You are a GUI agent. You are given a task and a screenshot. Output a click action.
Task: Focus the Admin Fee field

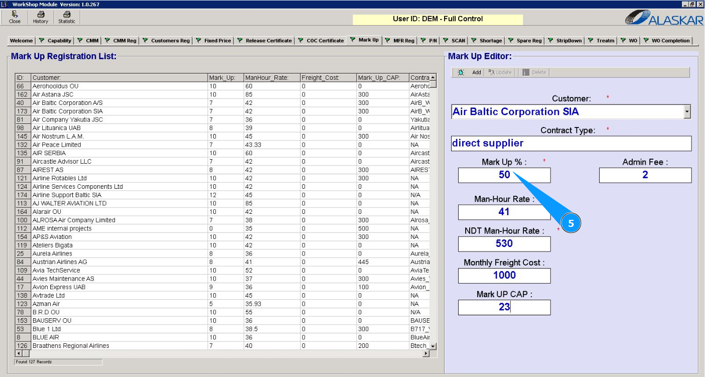point(645,175)
